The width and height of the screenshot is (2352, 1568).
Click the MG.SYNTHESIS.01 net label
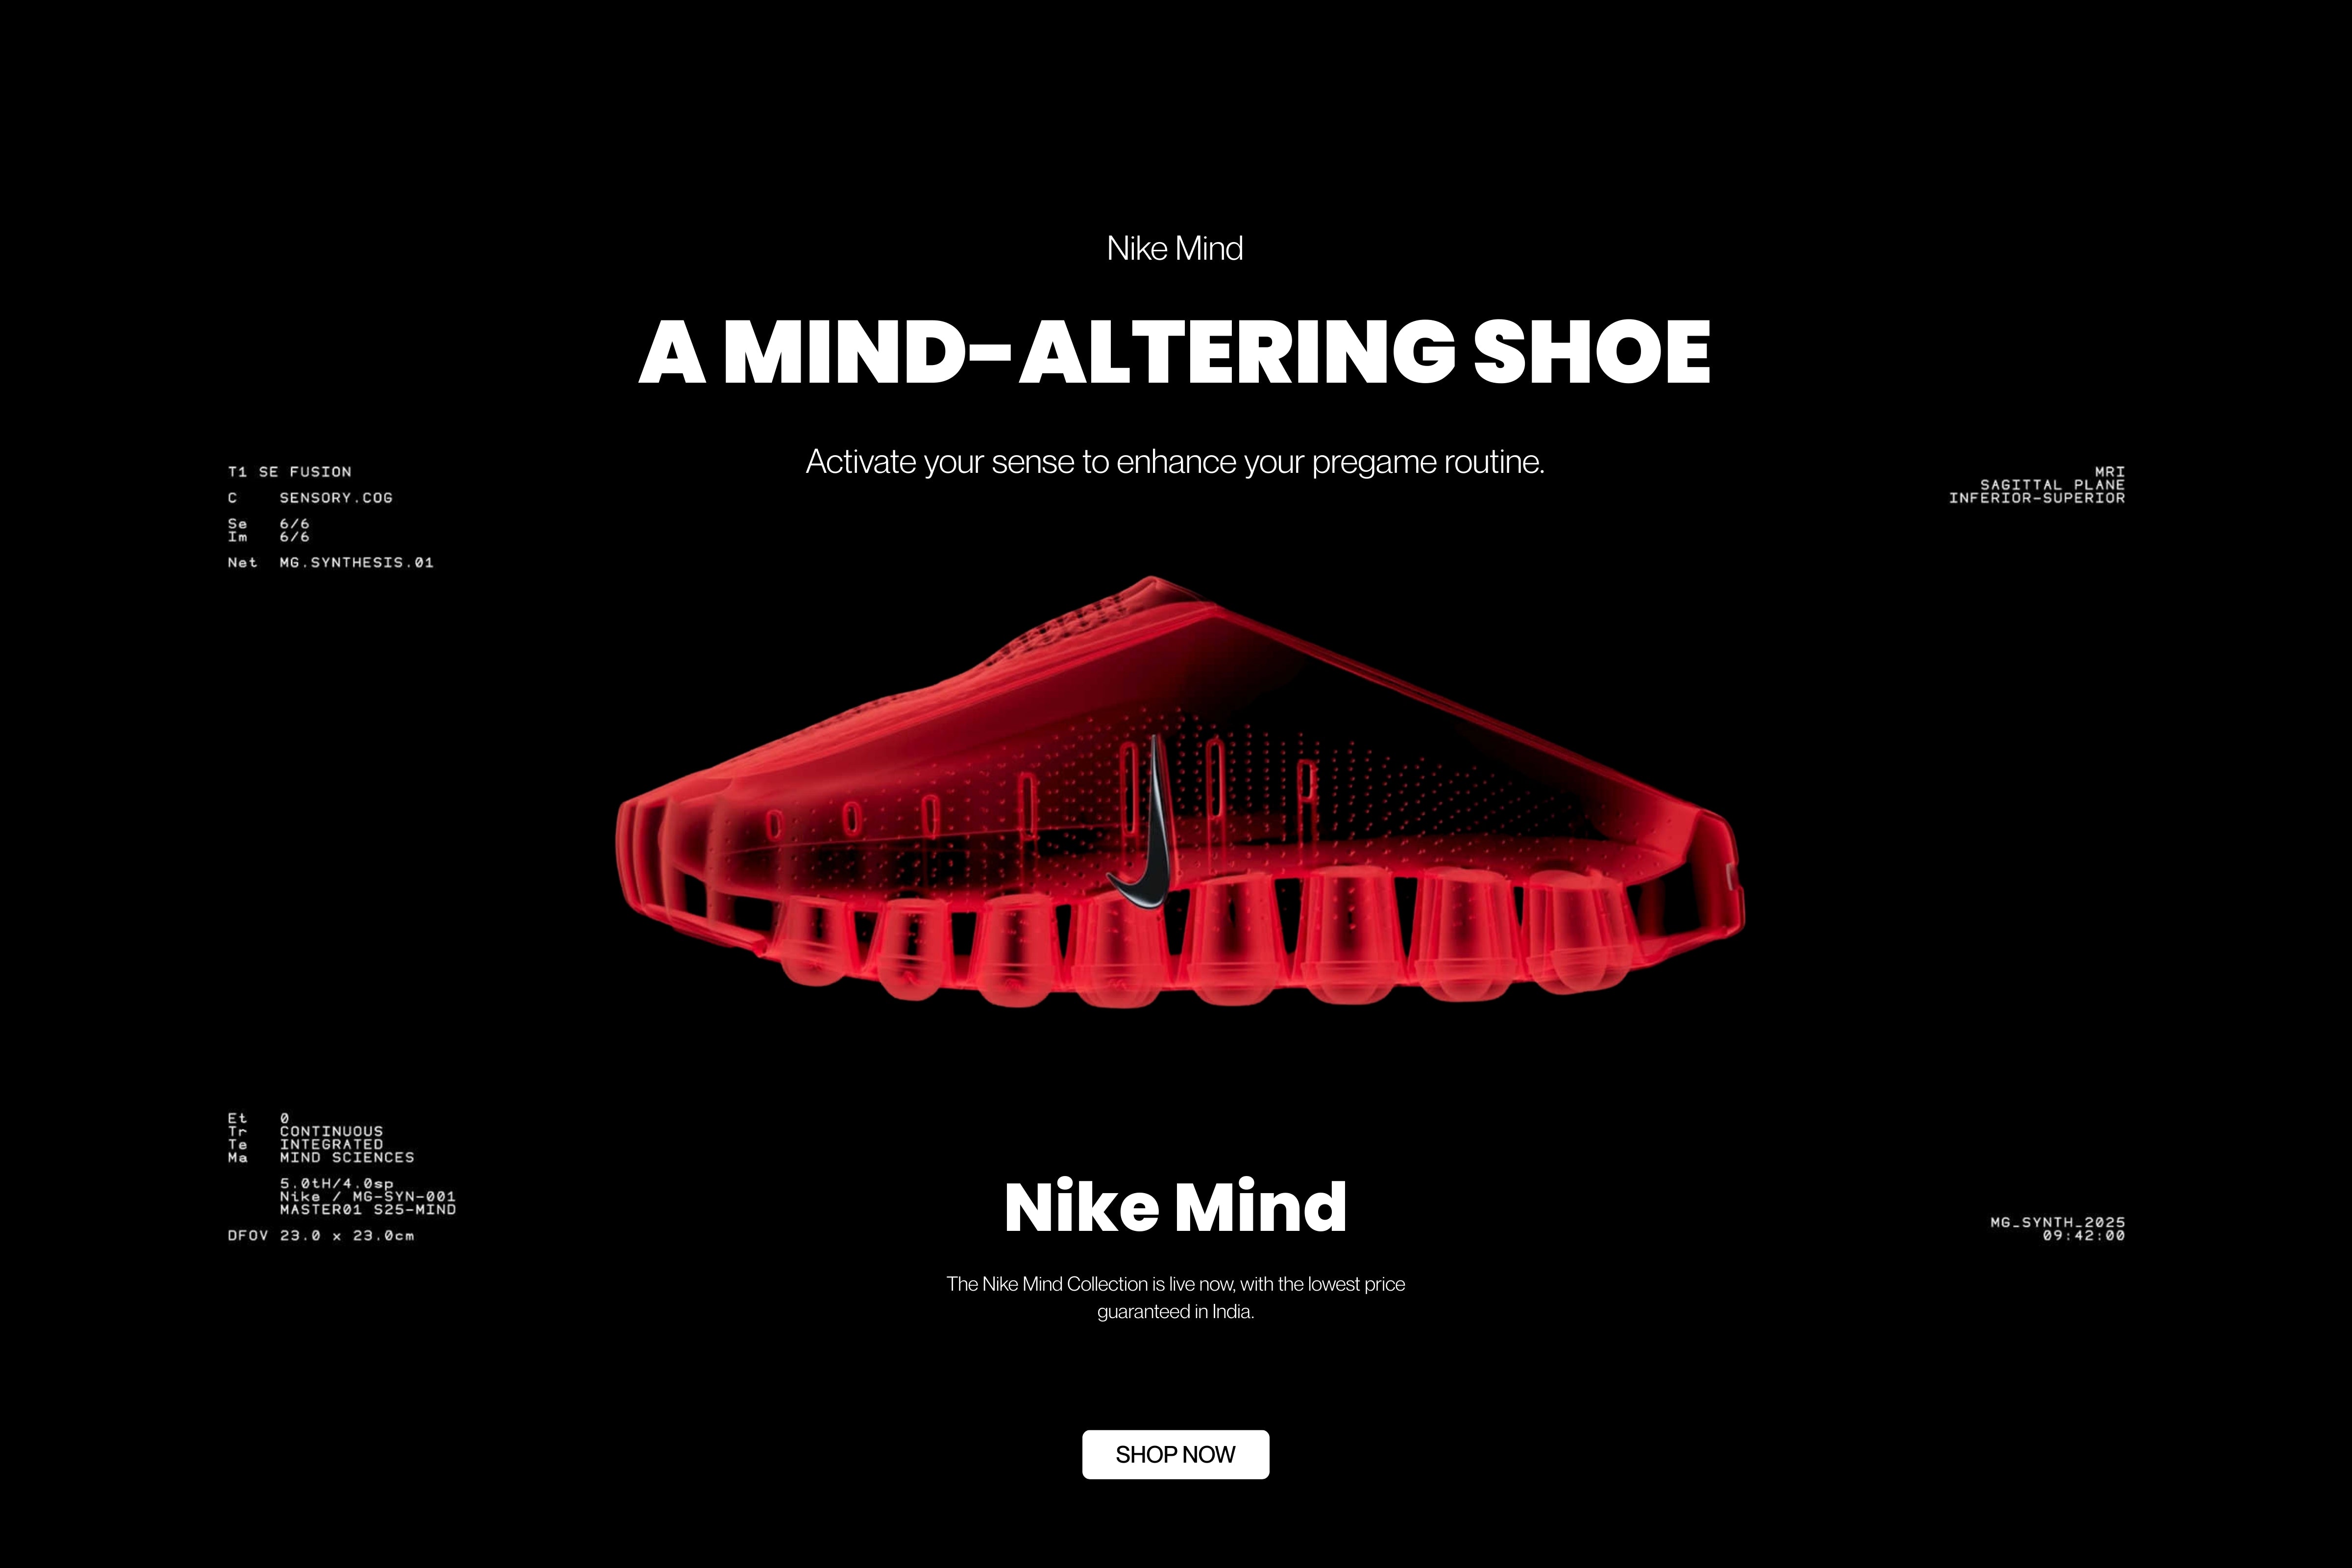click(x=356, y=563)
